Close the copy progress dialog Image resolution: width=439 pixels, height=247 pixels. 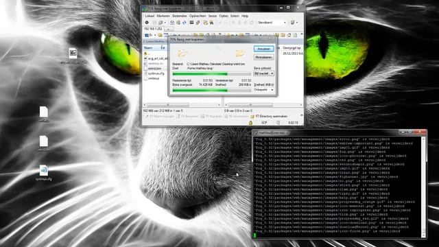tap(270, 38)
